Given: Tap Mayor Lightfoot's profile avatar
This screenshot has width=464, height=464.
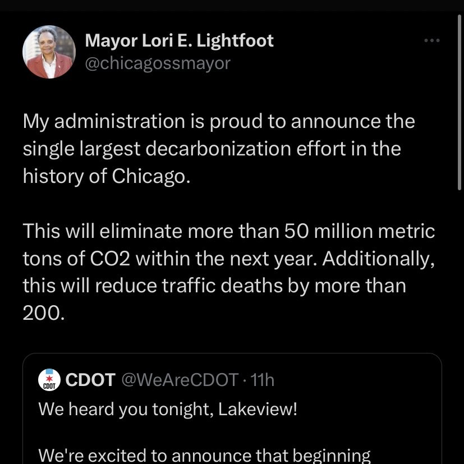Looking at the screenshot, I should [x=49, y=52].
